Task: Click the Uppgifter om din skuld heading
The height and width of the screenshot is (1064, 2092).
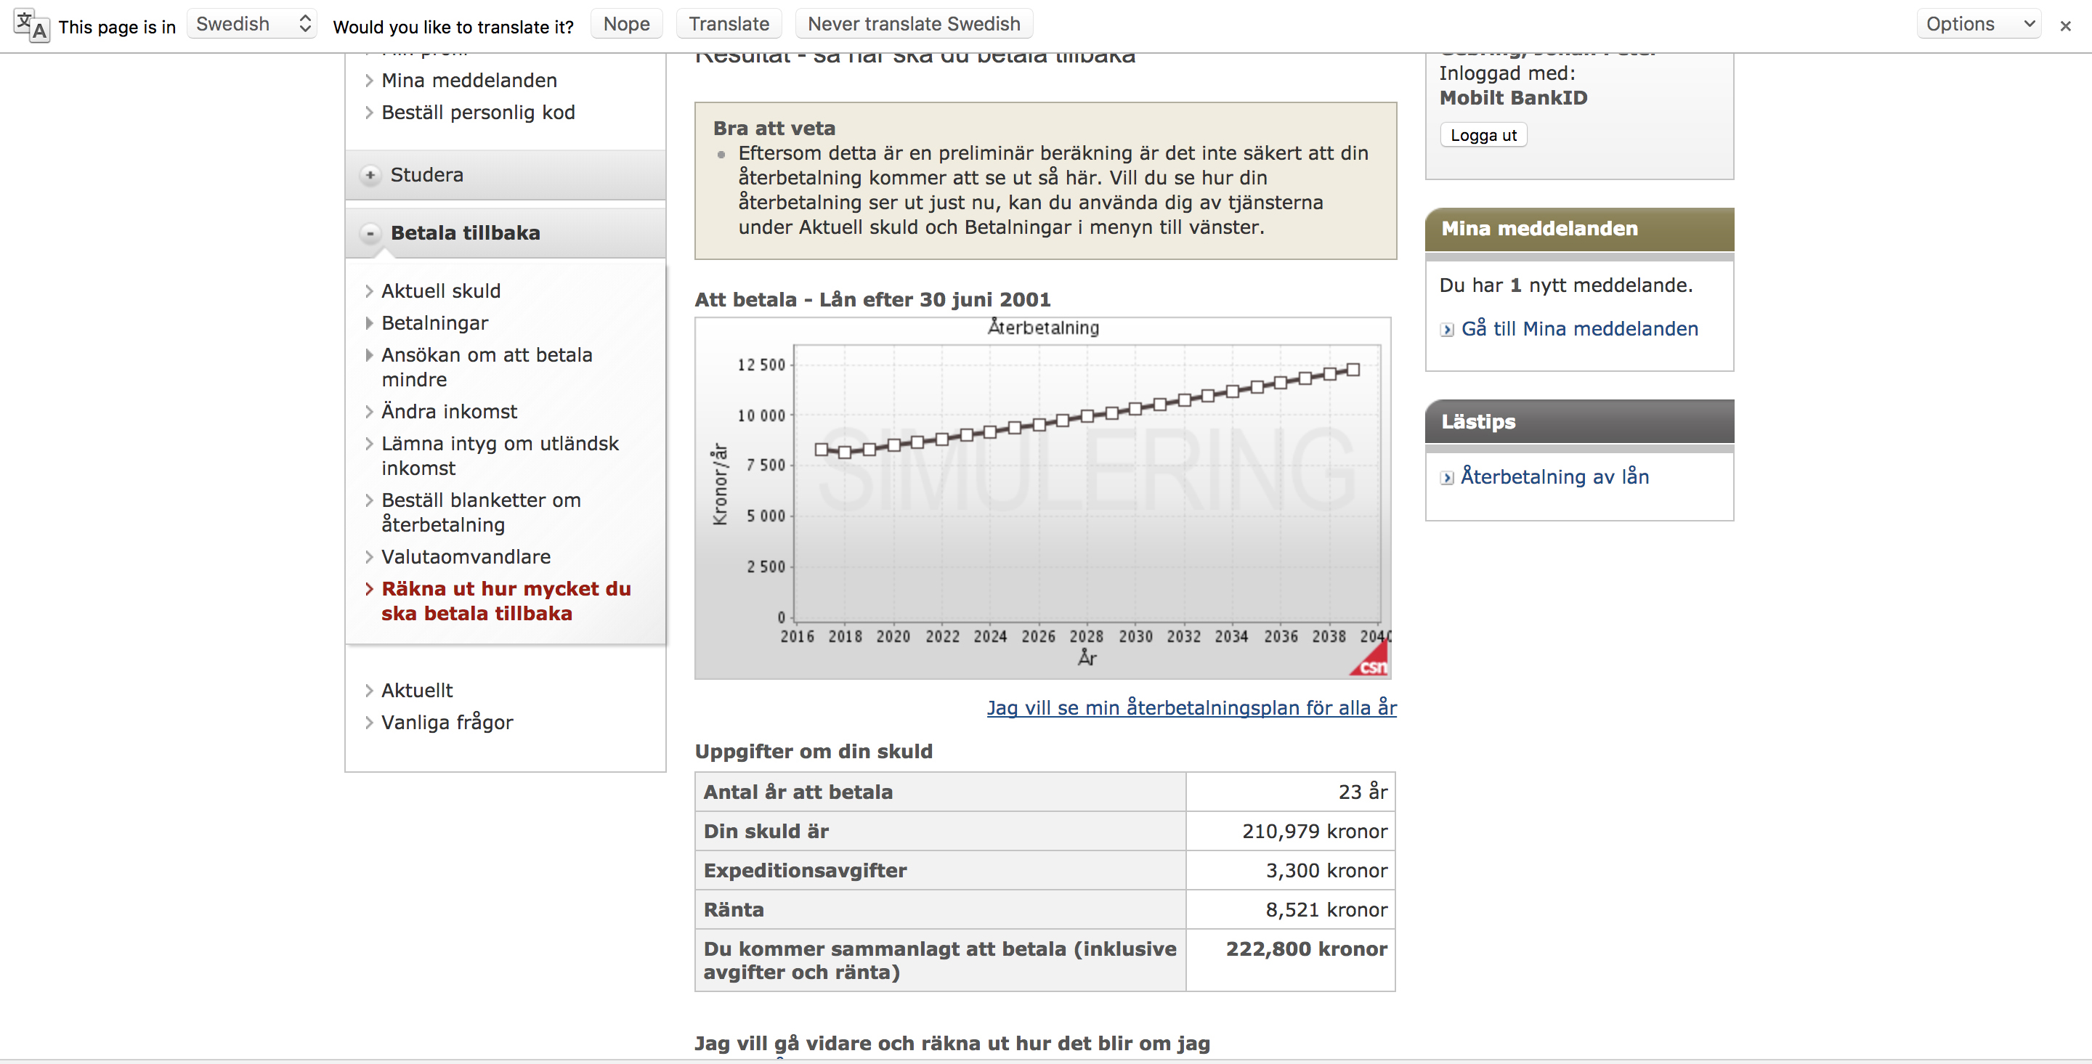Action: (x=813, y=751)
